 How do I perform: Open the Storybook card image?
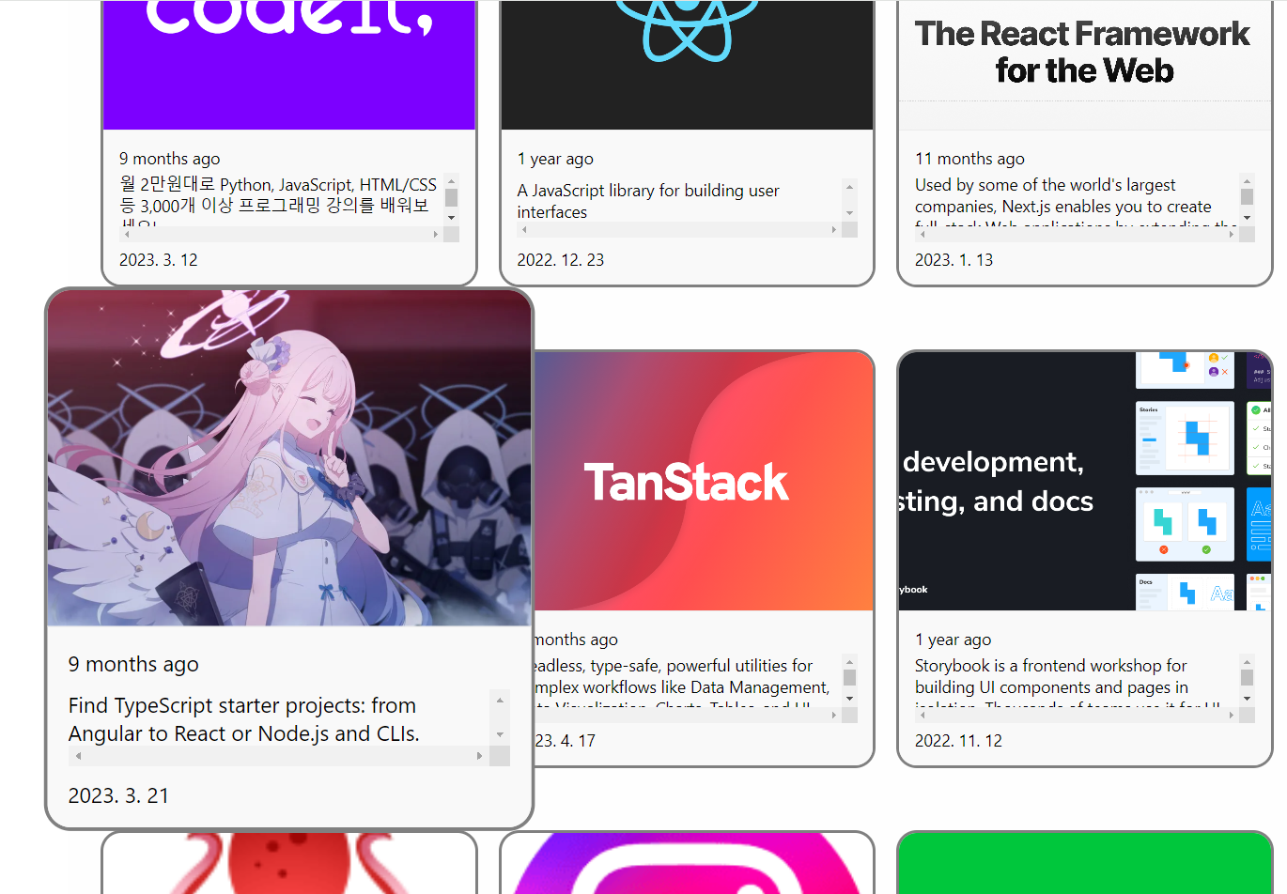(x=1085, y=482)
